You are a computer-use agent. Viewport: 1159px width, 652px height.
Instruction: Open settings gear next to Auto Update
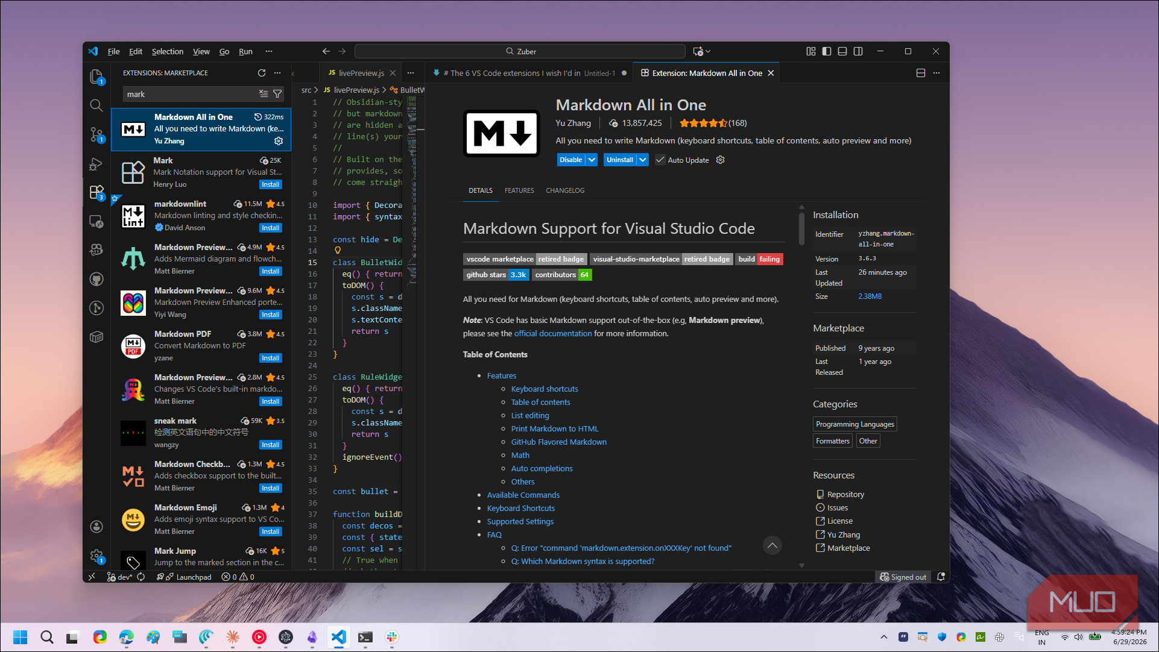coord(720,160)
